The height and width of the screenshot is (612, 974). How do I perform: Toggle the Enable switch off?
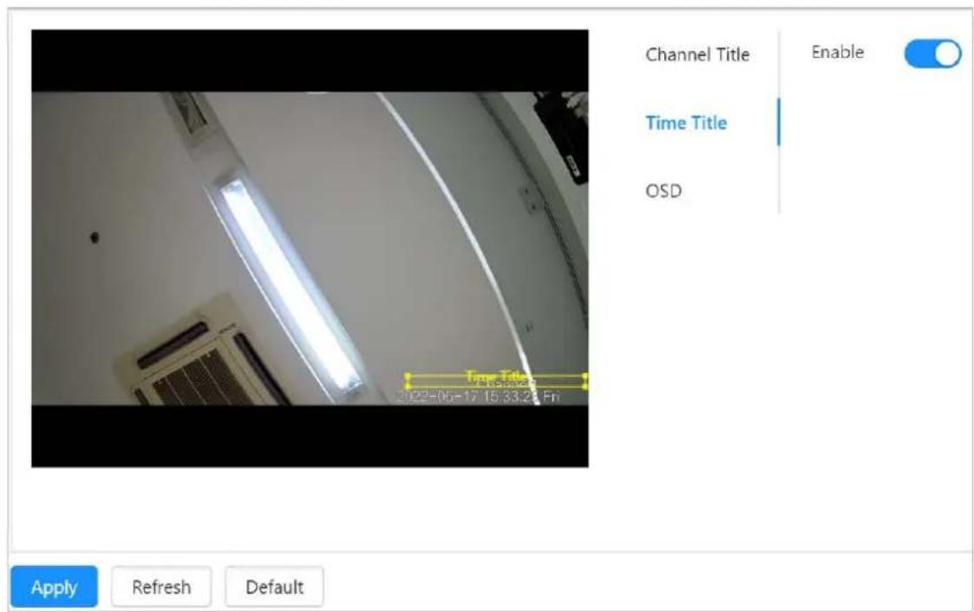click(932, 54)
